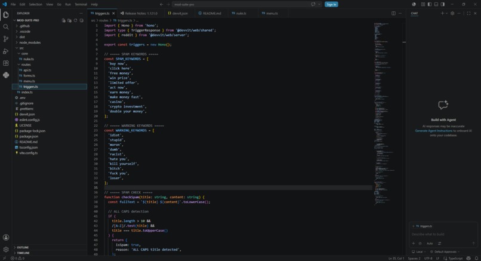Open the Auto model picker dropdown
The height and width of the screenshot is (261, 481).
coord(430,244)
